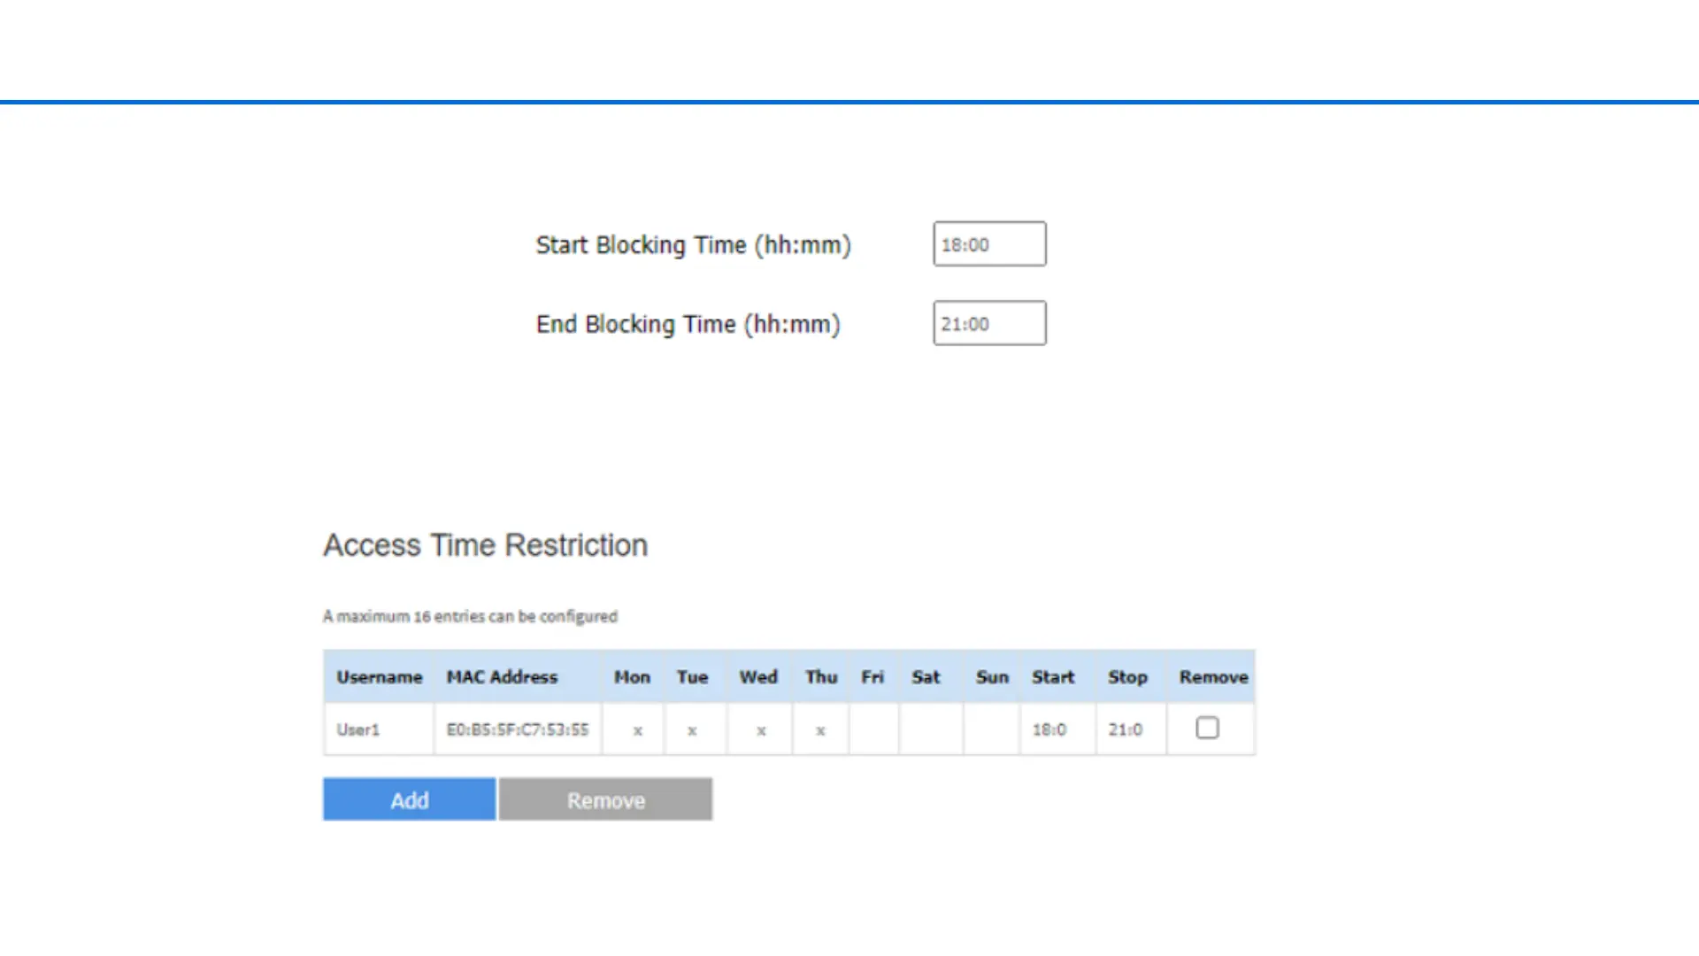Click the End Blocking Time input field
The width and height of the screenshot is (1699, 956).
[x=988, y=324]
